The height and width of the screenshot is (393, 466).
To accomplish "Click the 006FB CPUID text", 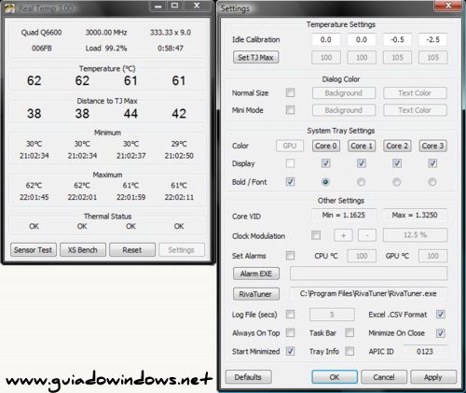I will point(42,49).
